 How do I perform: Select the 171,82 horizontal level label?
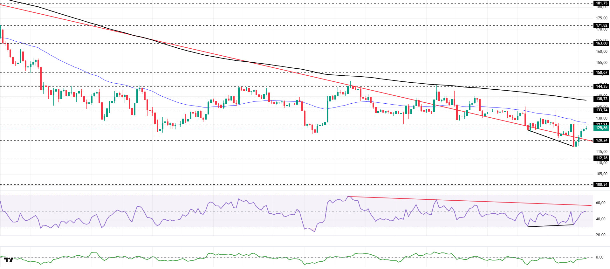[601, 25]
